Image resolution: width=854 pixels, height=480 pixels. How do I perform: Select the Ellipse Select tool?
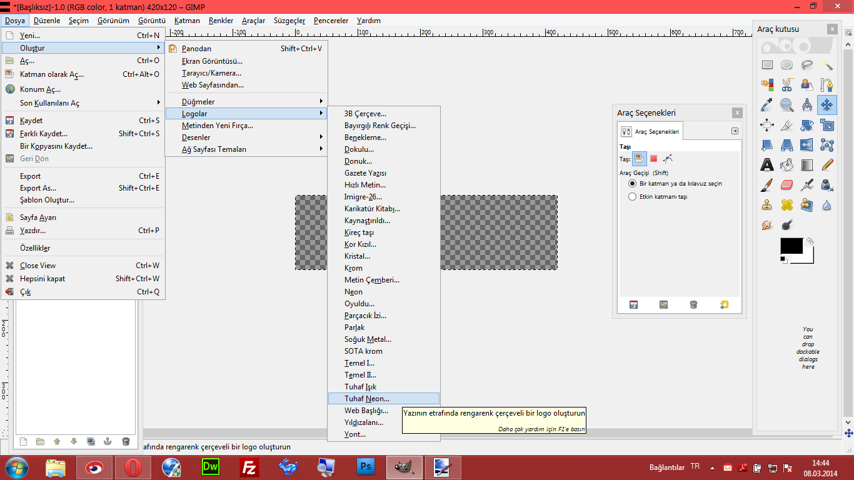pos(787,65)
